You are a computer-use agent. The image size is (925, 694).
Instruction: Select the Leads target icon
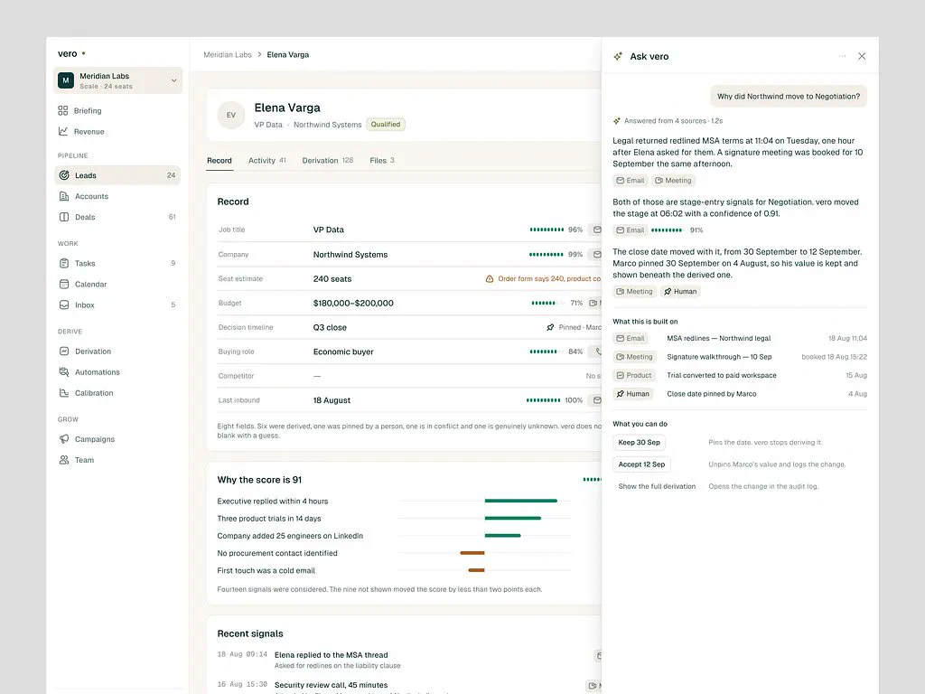(x=64, y=175)
